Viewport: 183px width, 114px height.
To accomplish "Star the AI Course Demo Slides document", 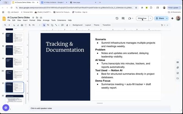I will click(x=33, y=18).
